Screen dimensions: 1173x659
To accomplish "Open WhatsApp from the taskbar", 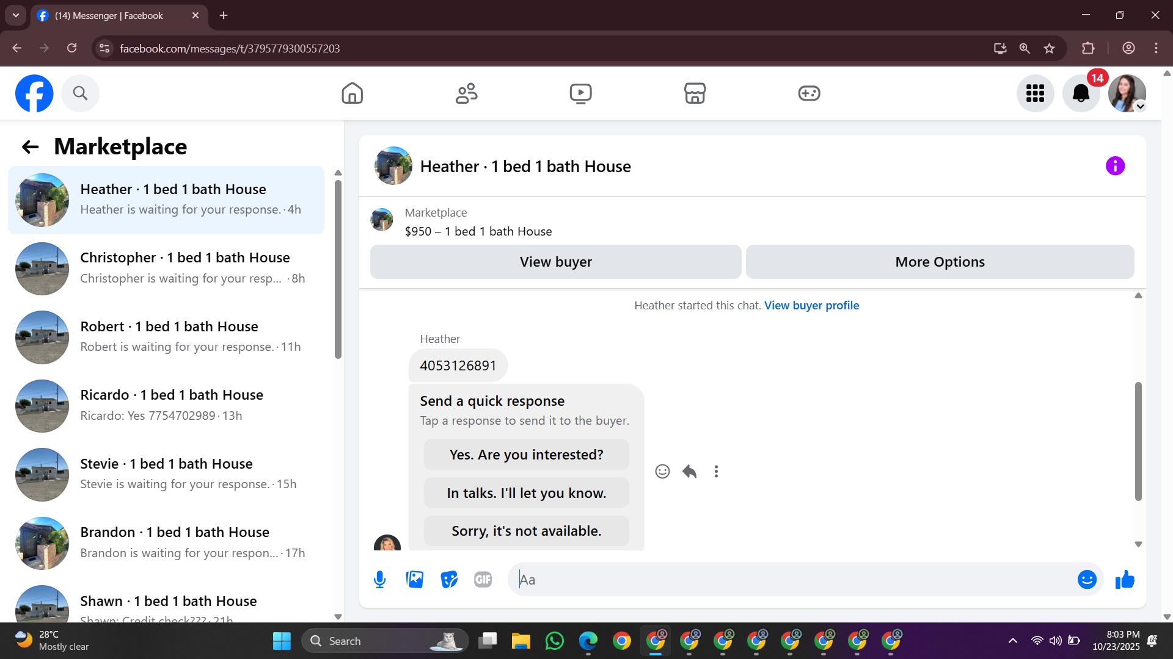I will pos(554,641).
